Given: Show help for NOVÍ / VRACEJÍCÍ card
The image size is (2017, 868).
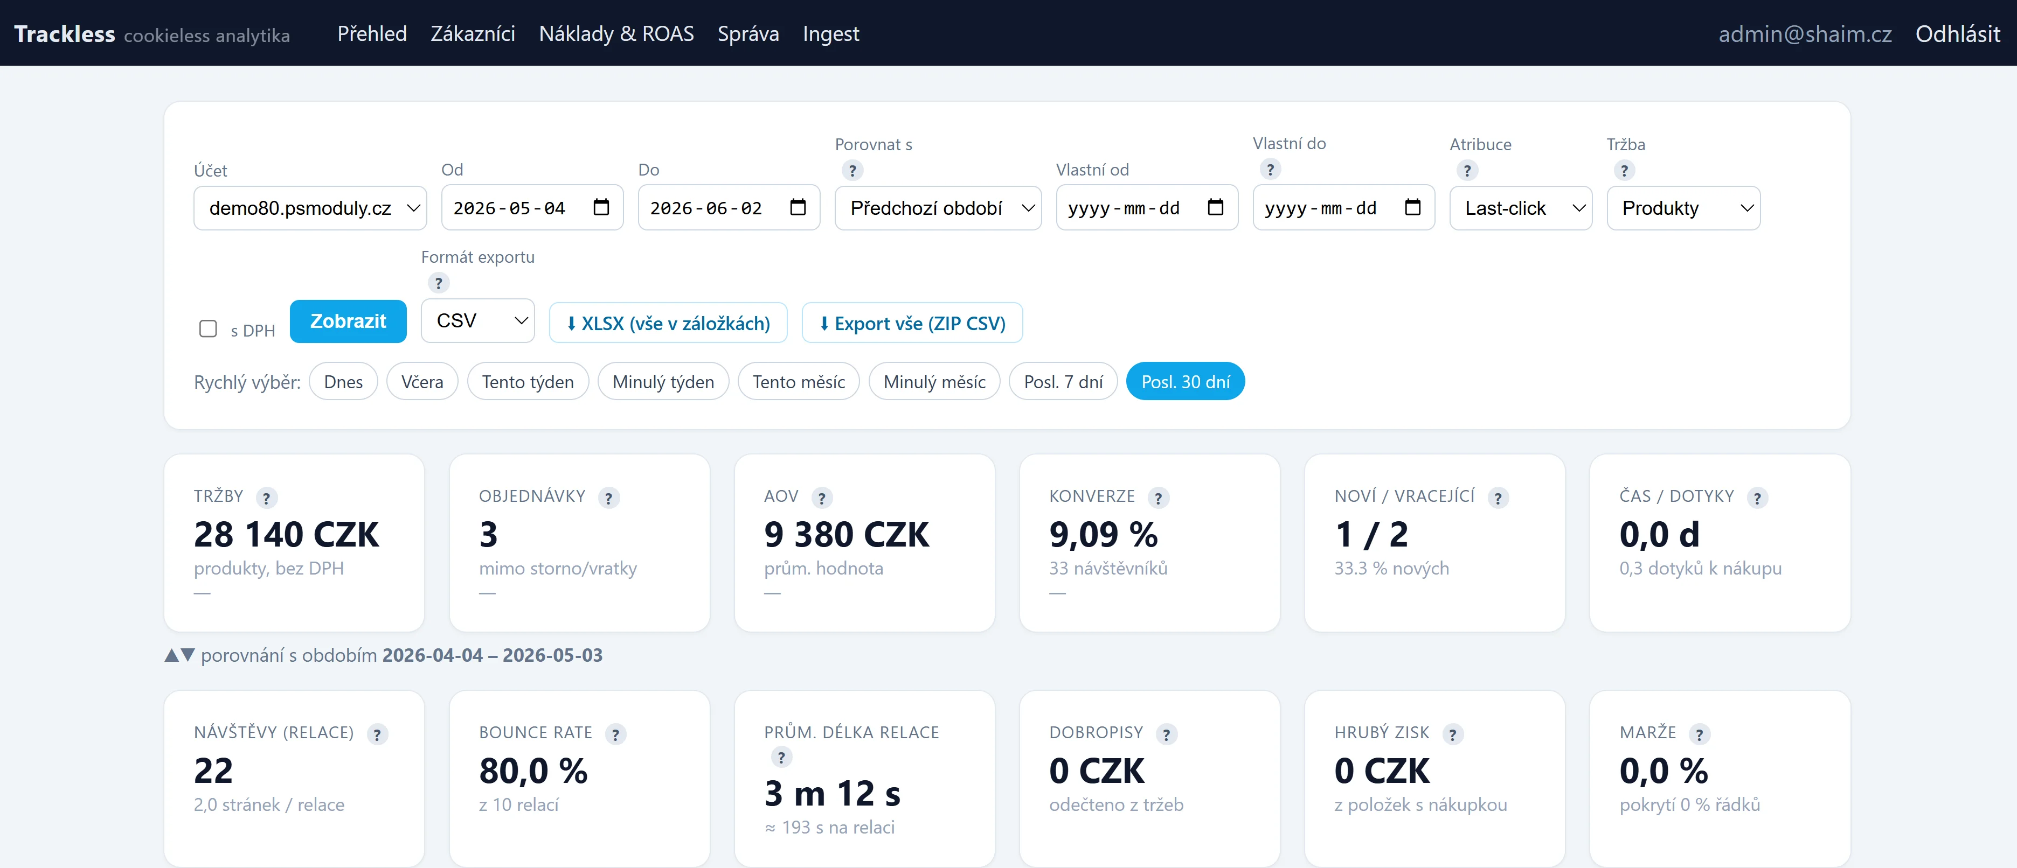Looking at the screenshot, I should click(x=1498, y=498).
